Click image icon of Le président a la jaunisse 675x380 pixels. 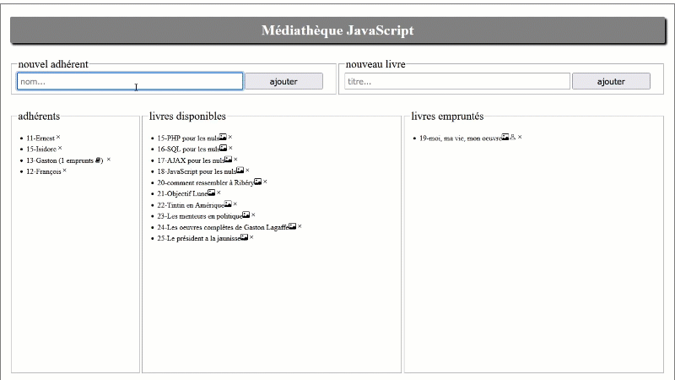[x=244, y=237]
